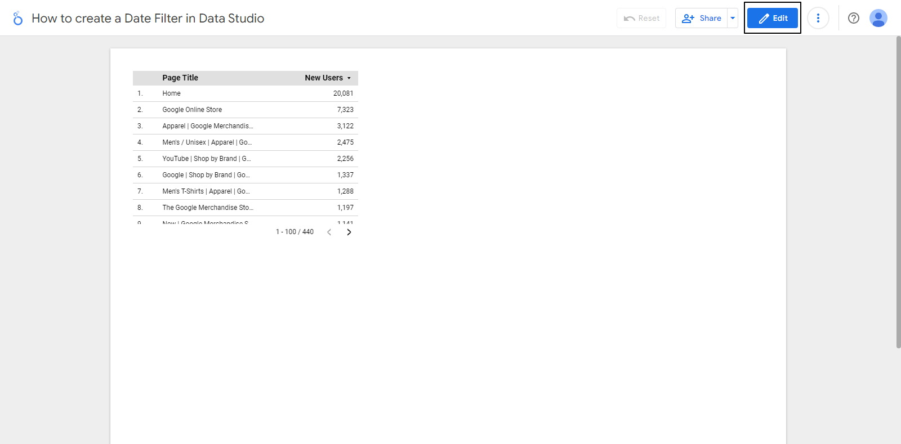
Task: Click the Looker Studio logo icon
Action: [18, 18]
